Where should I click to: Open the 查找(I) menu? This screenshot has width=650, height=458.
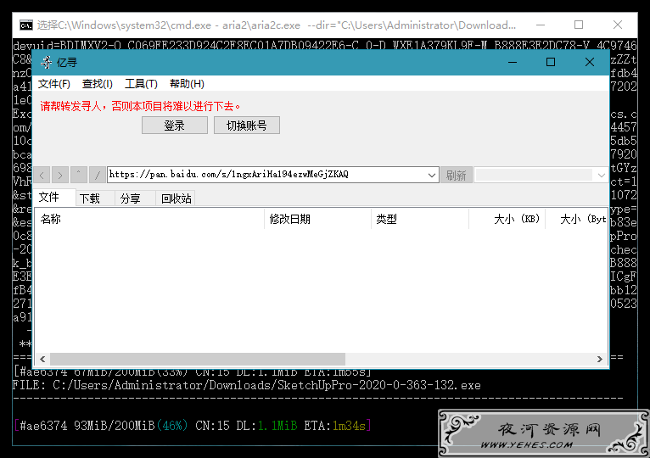97,84
